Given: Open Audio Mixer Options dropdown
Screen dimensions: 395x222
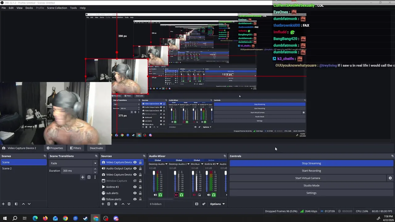Looking at the screenshot, I should click(217, 204).
